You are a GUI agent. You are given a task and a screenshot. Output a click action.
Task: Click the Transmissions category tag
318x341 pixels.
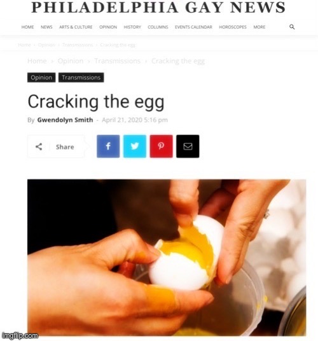pos(81,78)
